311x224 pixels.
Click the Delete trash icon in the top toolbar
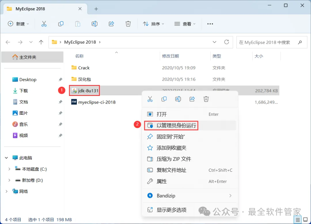pos(128,24)
